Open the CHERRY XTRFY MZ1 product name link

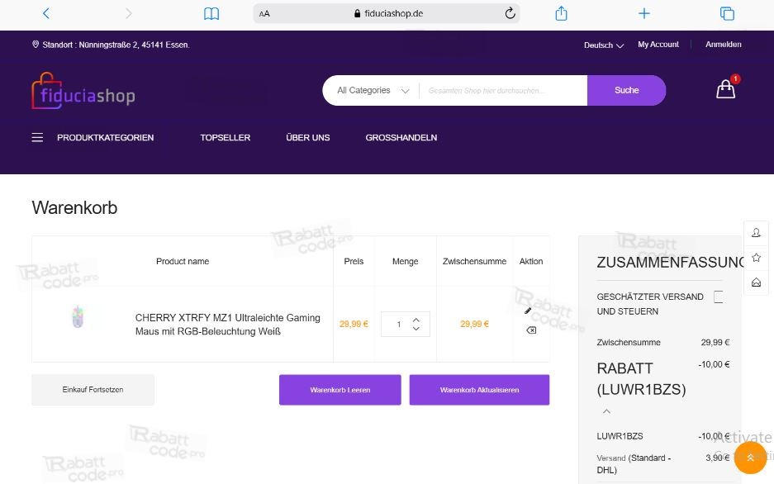[x=227, y=325]
